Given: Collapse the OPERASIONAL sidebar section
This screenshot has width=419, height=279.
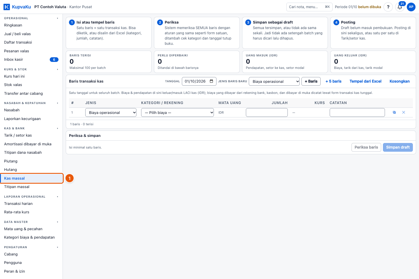Looking at the screenshot, I should coord(58,18).
